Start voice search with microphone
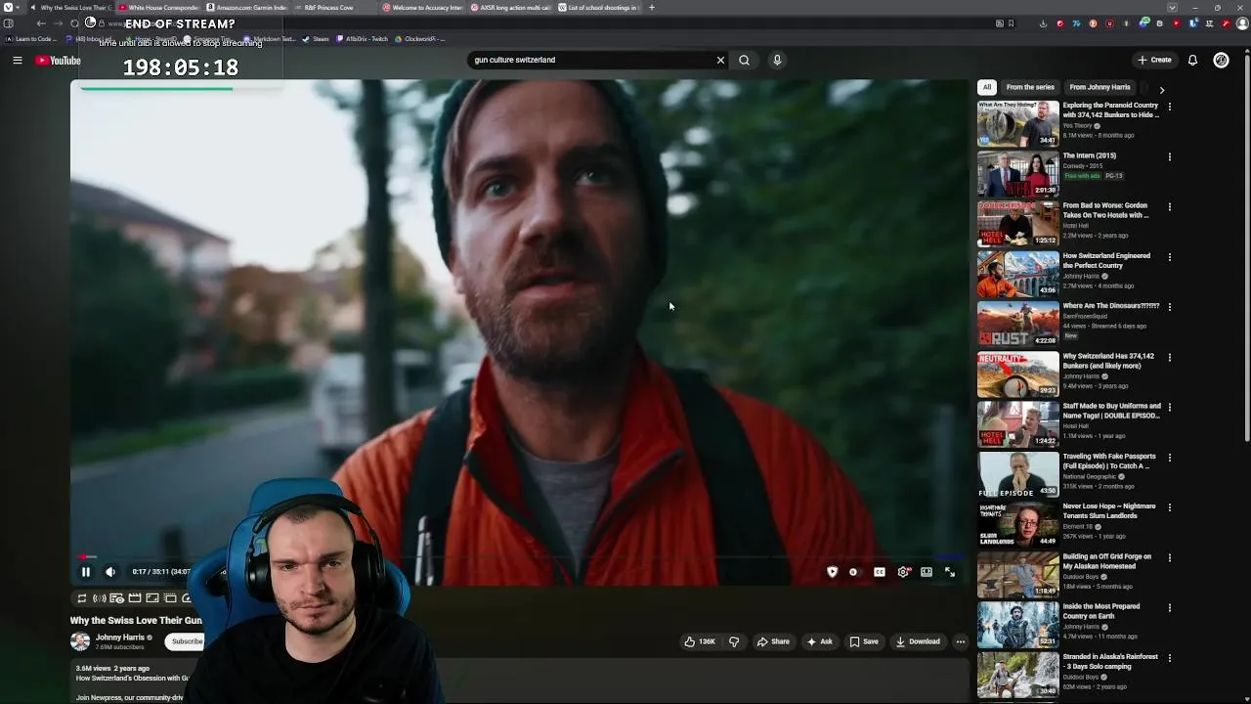The image size is (1251, 704). coord(777,60)
